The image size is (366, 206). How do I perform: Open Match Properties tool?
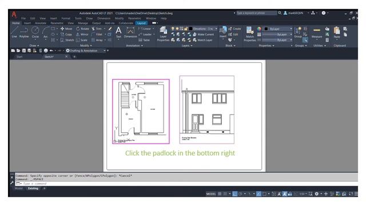[x=250, y=34]
